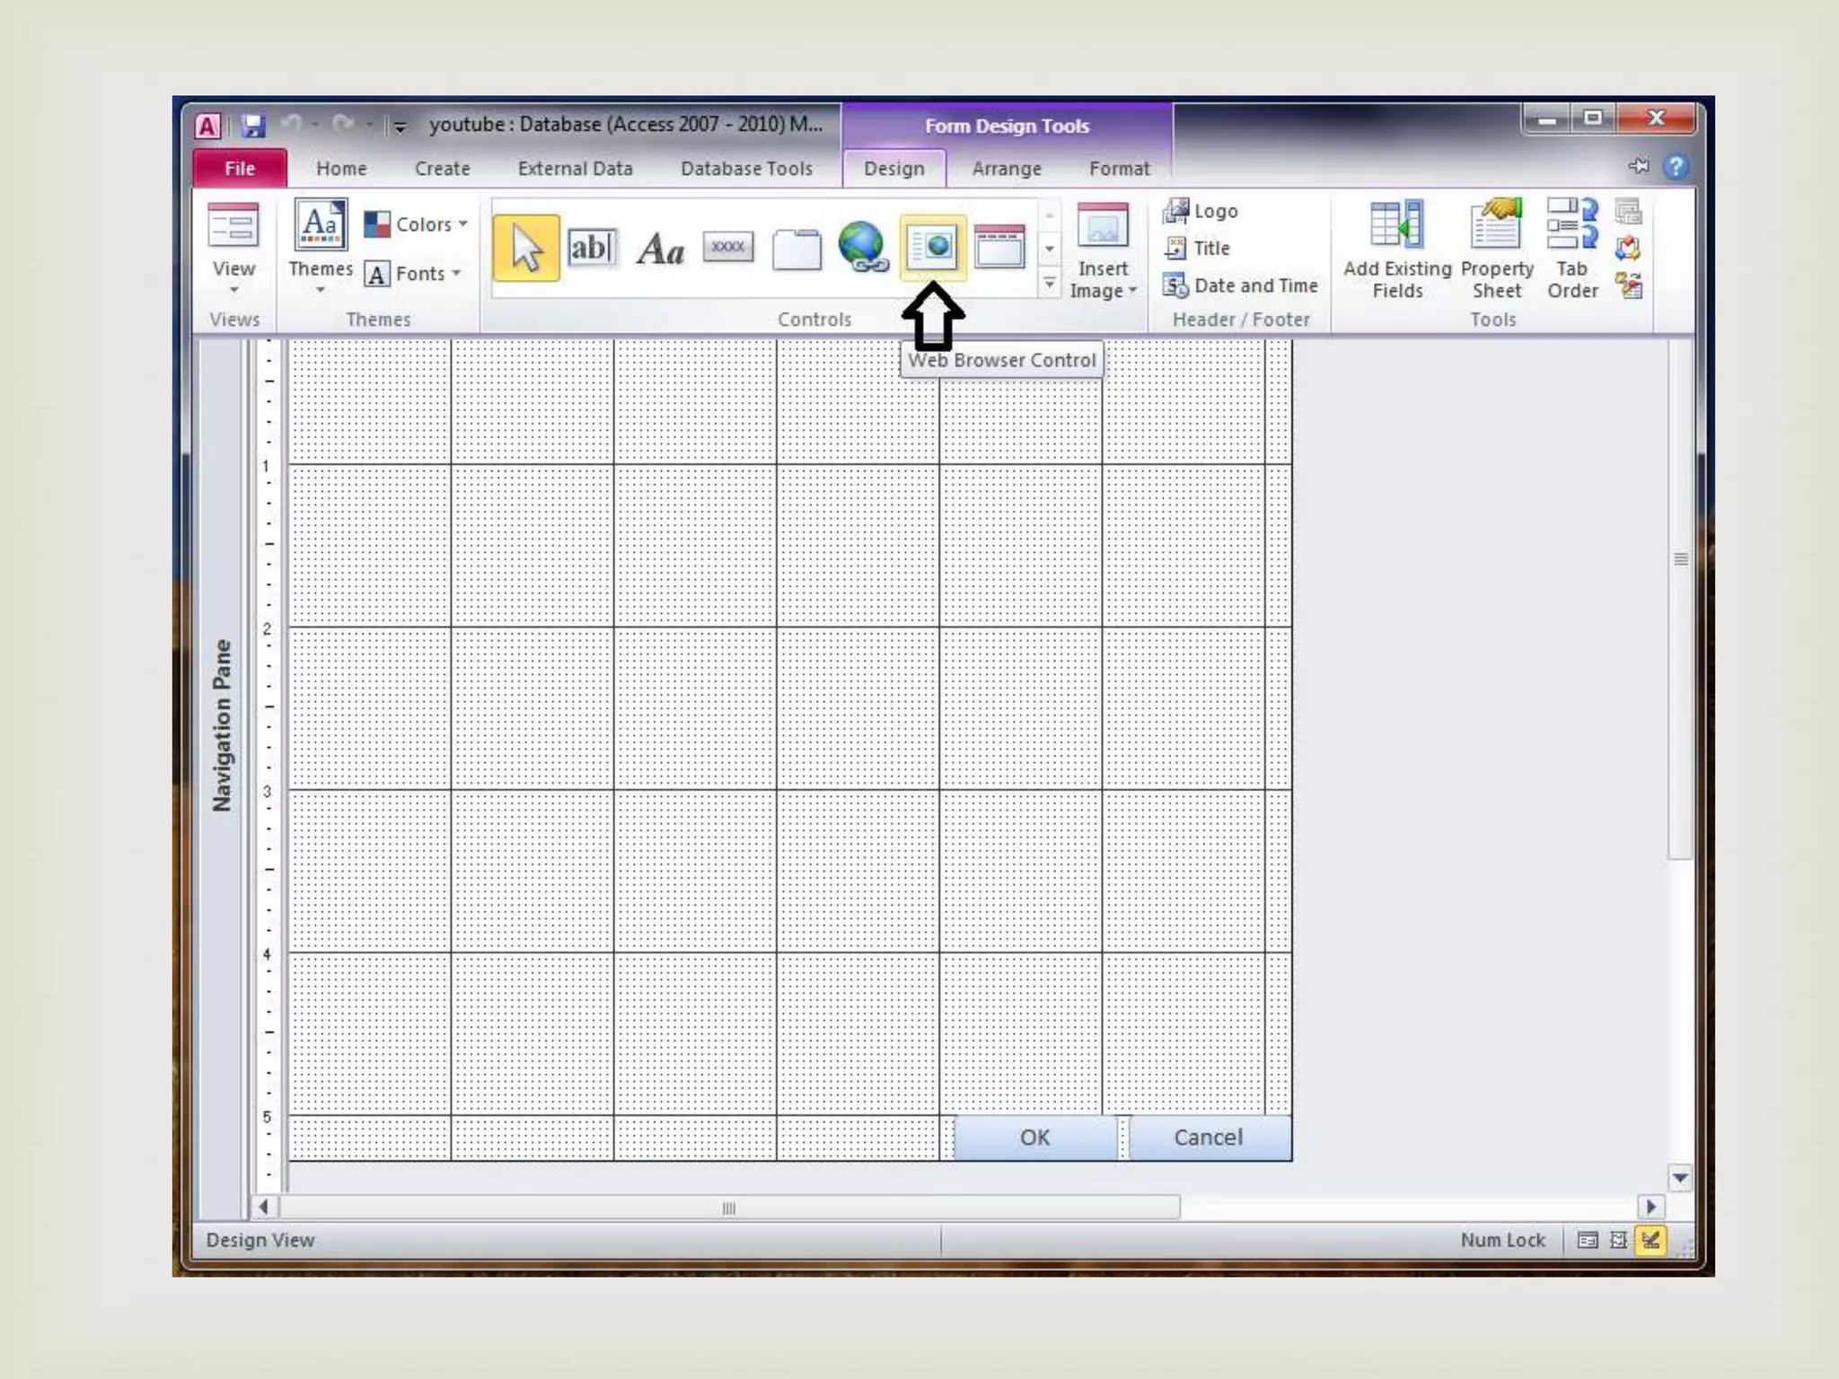The width and height of the screenshot is (1839, 1379).
Task: Click the horizontal scrollbar thumb
Action: (728, 1208)
